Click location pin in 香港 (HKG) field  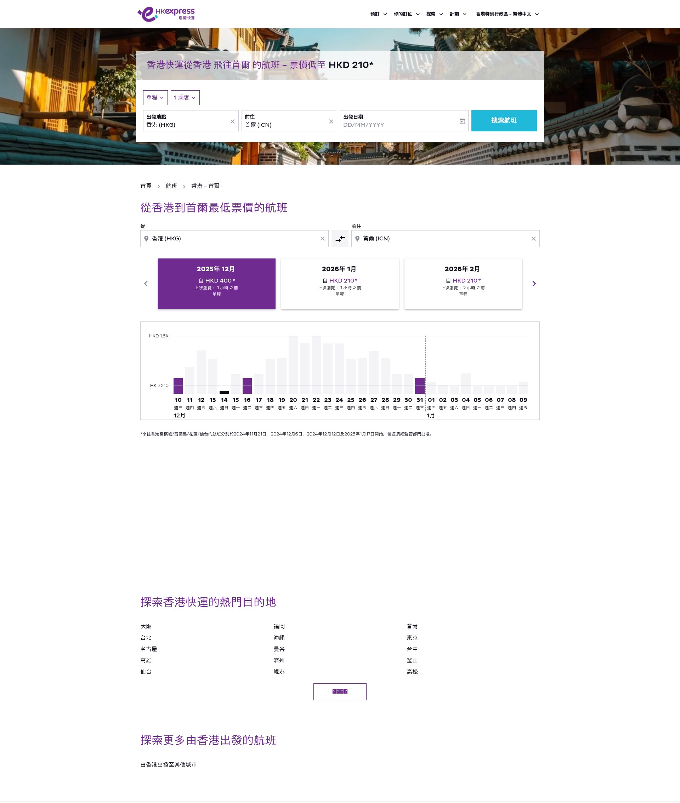coord(146,239)
